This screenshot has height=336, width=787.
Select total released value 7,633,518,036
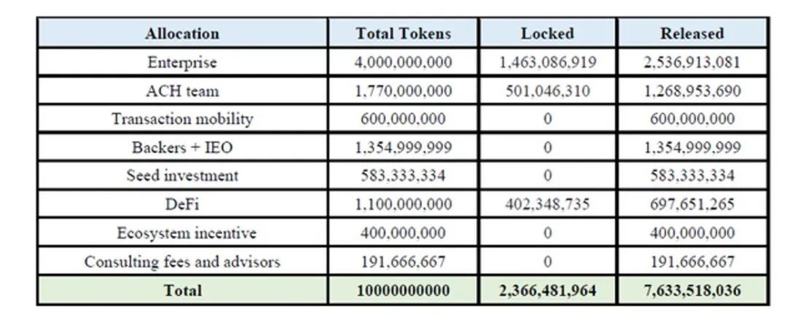tap(692, 290)
